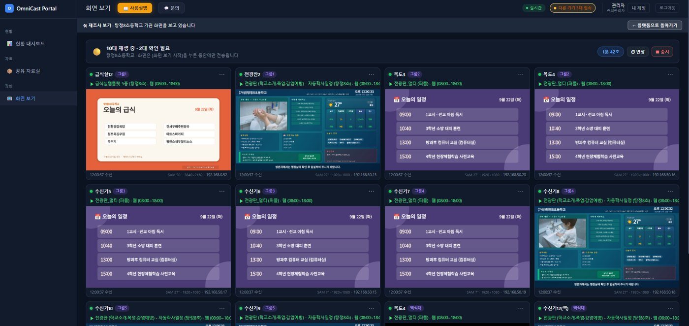689x326 pixels.
Task: Click the 수신기12(백) device name
Action: [x=556, y=308]
